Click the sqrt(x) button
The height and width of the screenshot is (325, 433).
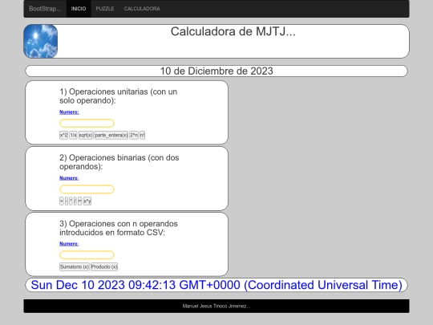(x=86, y=135)
